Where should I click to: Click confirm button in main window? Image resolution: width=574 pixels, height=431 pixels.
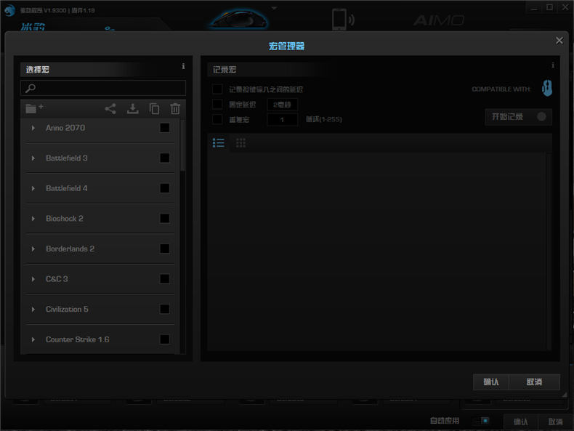pos(520,422)
